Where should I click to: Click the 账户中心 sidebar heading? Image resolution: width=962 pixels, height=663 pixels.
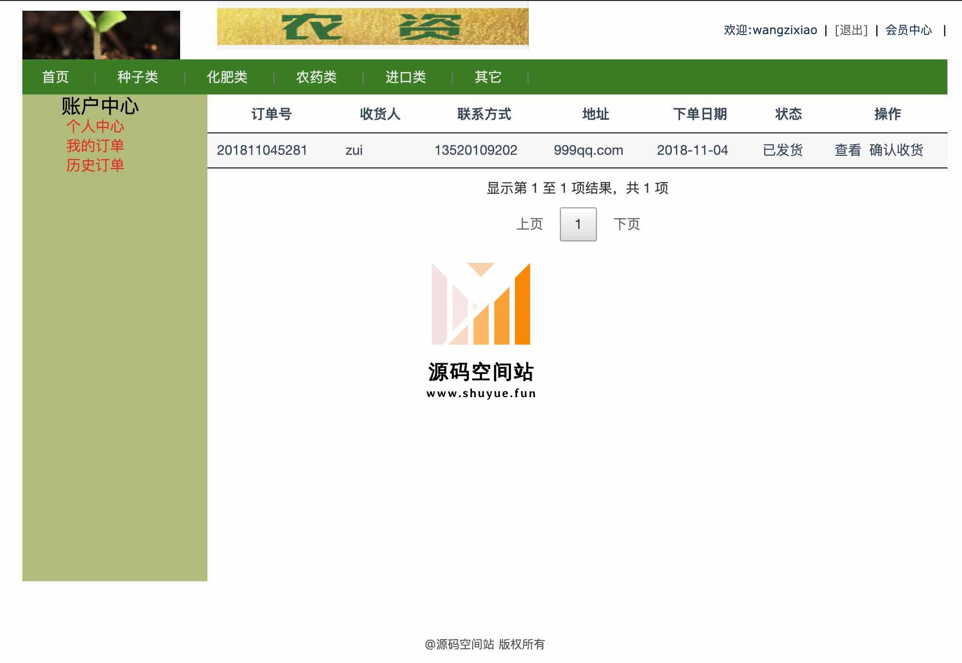pos(100,106)
